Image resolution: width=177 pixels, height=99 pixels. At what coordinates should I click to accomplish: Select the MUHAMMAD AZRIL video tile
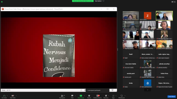pos(164,35)
